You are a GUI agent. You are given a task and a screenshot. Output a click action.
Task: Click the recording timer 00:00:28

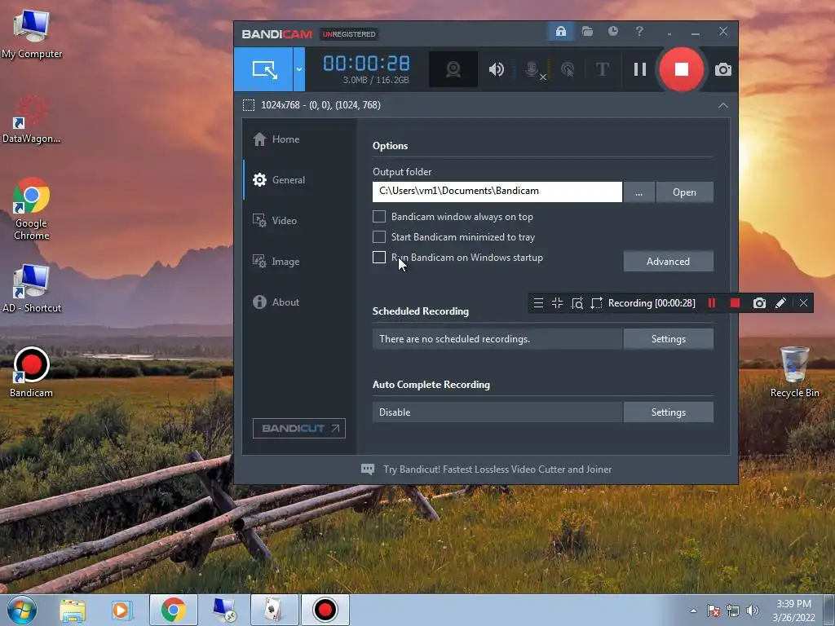[366, 64]
